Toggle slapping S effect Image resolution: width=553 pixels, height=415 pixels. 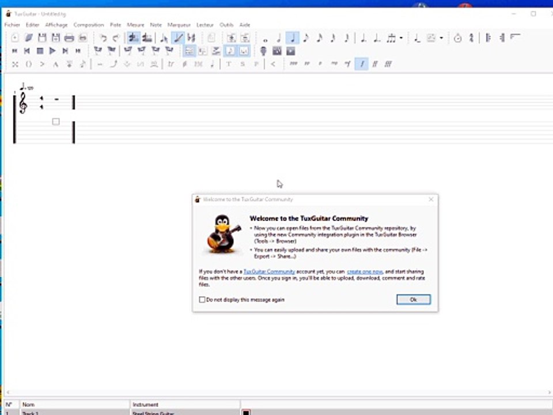(x=243, y=64)
